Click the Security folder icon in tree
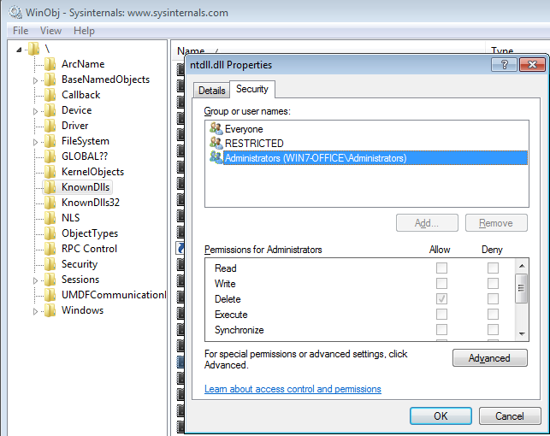 (x=50, y=264)
